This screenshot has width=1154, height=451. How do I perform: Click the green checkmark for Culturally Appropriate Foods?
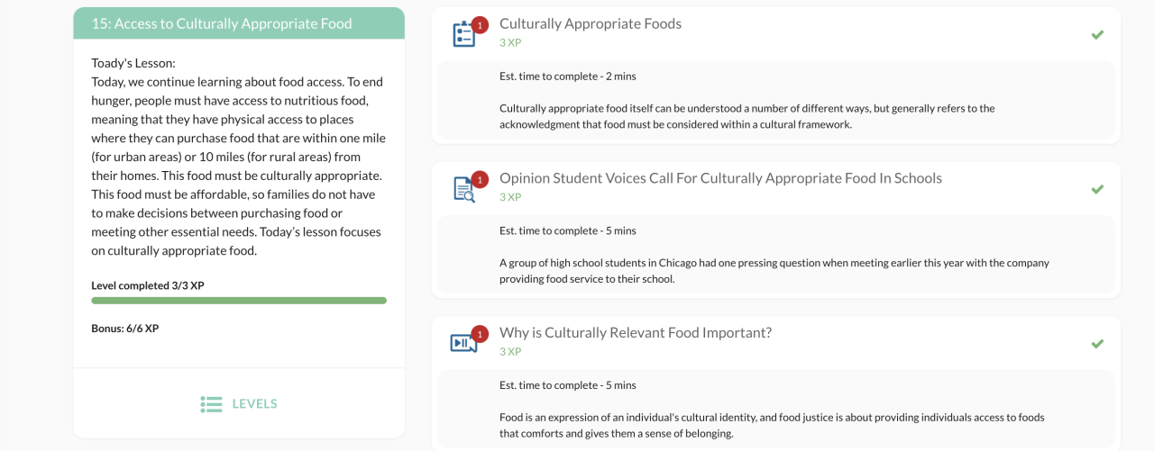(x=1097, y=34)
